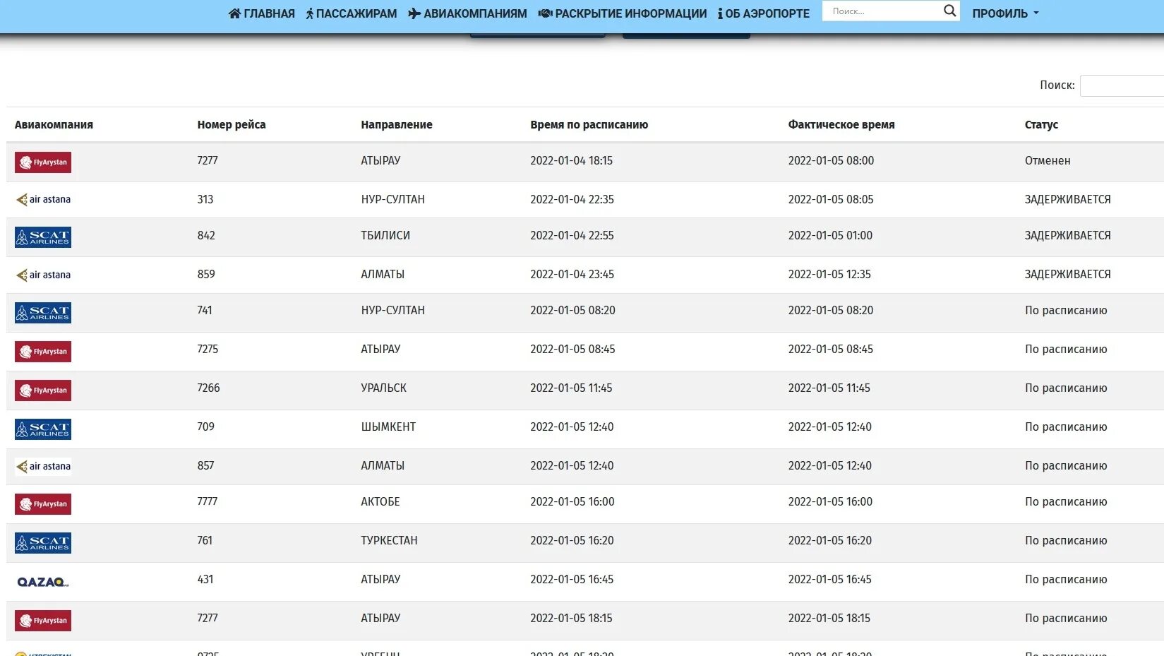The height and width of the screenshot is (656, 1164).
Task: Sort by Номер рейса column header
Action: (x=232, y=124)
